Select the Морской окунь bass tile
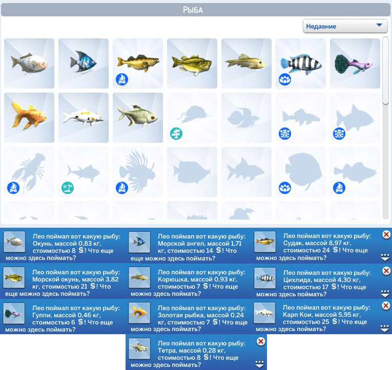The width and height of the screenshot is (392, 370). coord(192,63)
